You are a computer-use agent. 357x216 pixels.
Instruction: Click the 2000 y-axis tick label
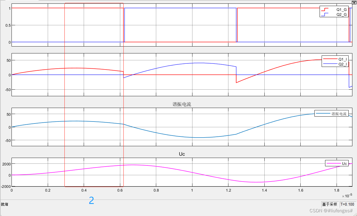point(6,164)
